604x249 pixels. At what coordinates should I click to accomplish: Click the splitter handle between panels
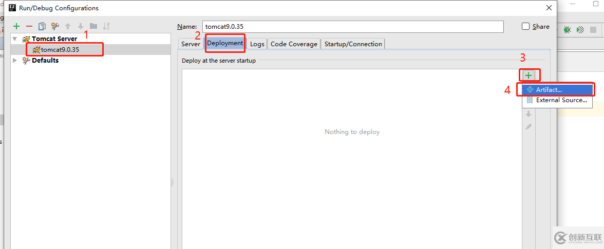(x=172, y=182)
